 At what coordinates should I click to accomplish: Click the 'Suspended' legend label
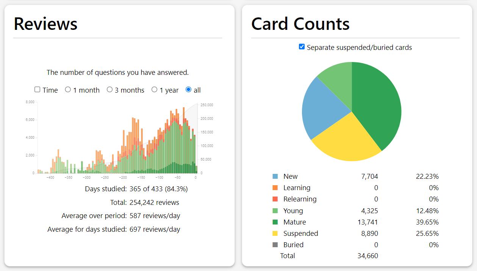301,234
